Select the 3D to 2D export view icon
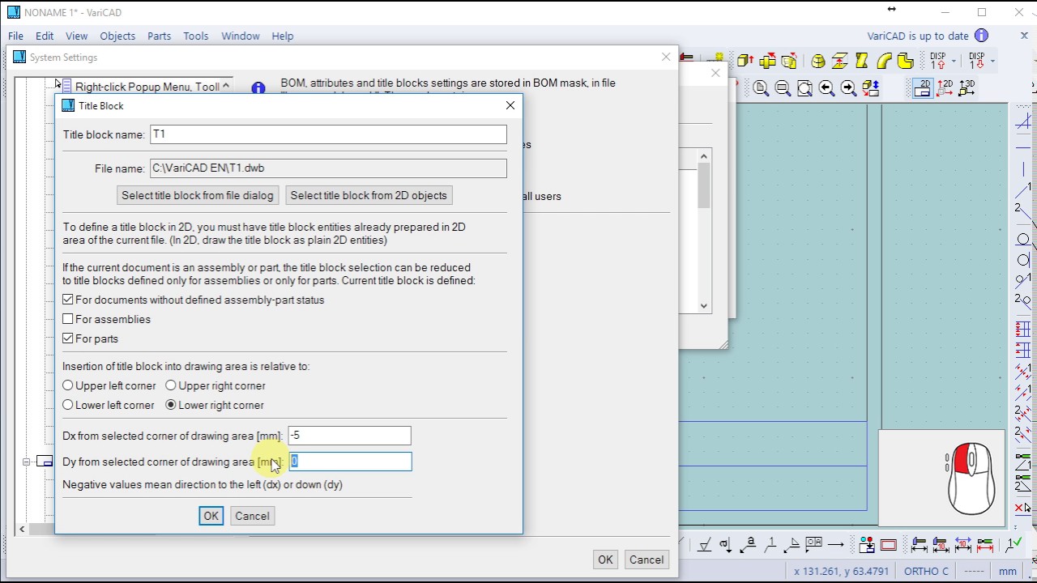 [x=870, y=88]
